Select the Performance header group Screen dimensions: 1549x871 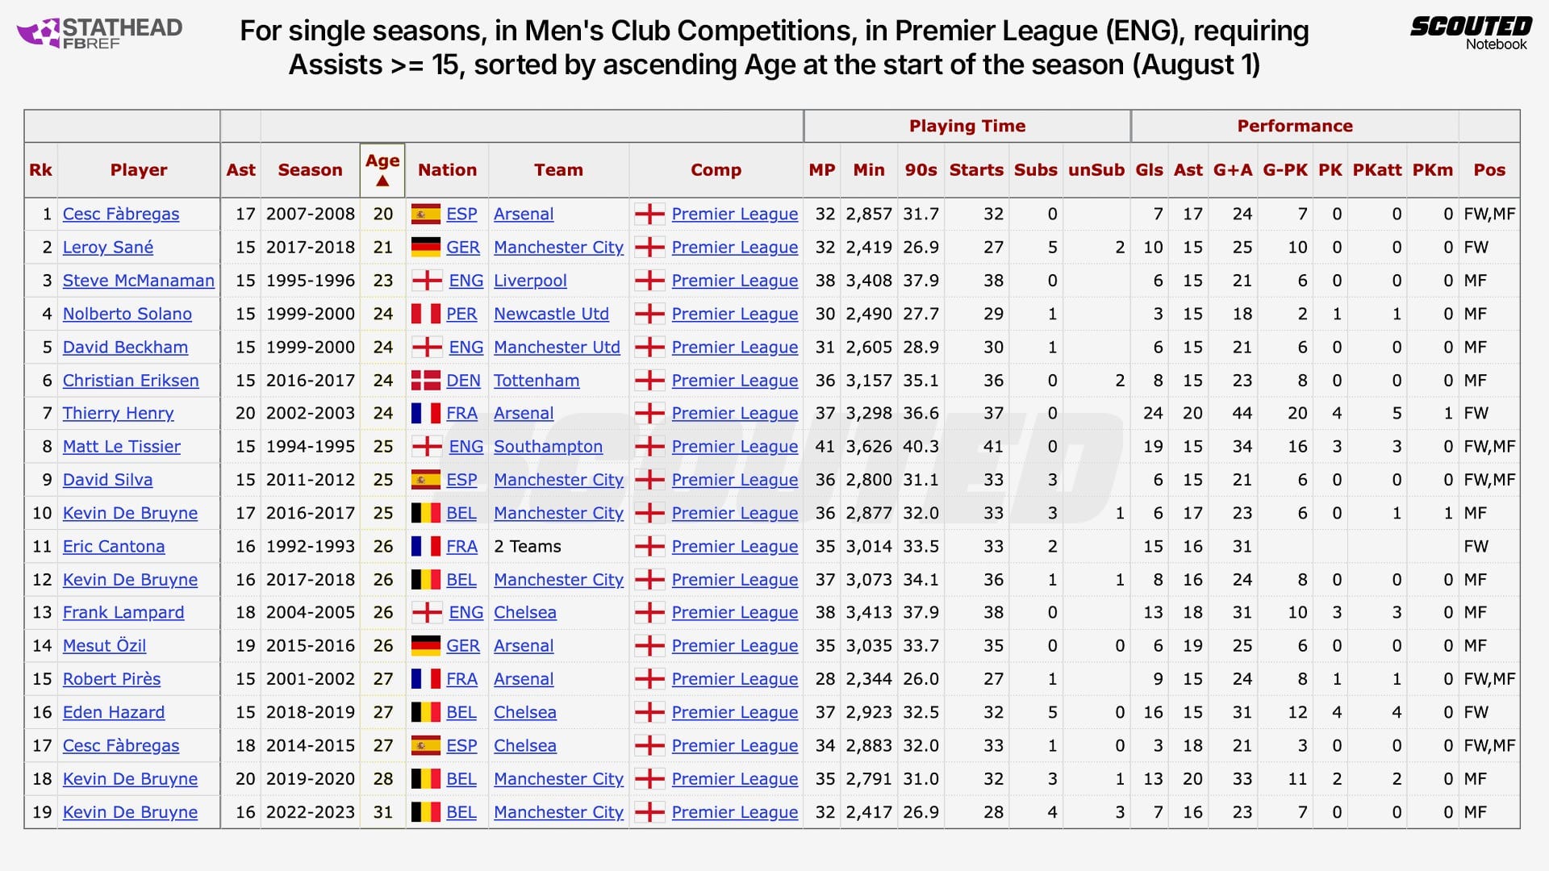[1294, 126]
